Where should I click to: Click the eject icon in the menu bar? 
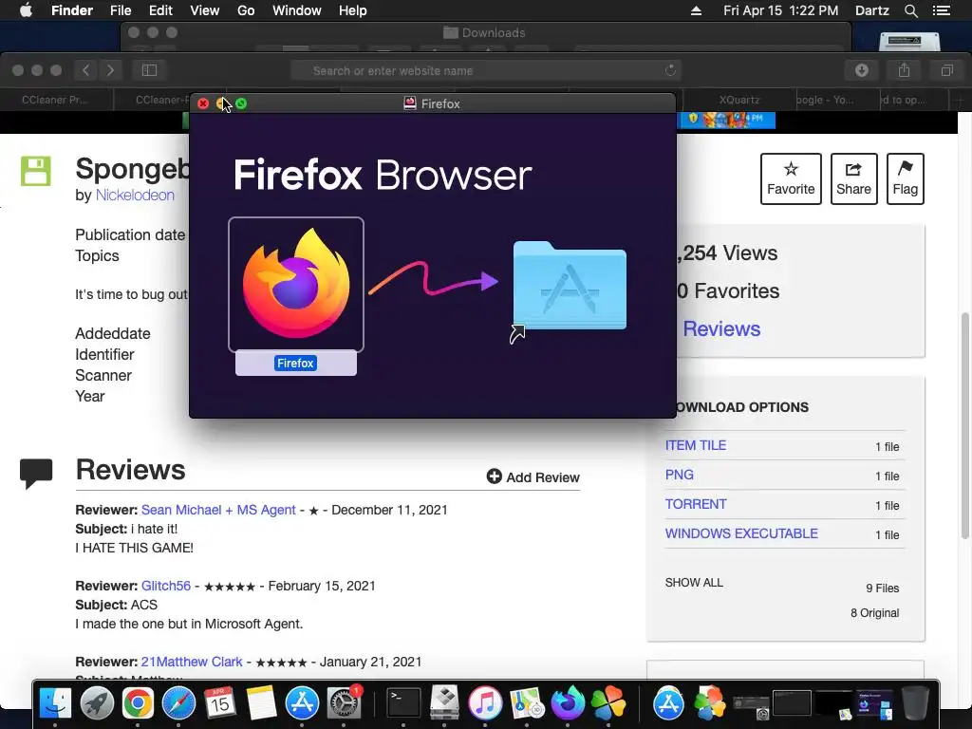point(696,10)
